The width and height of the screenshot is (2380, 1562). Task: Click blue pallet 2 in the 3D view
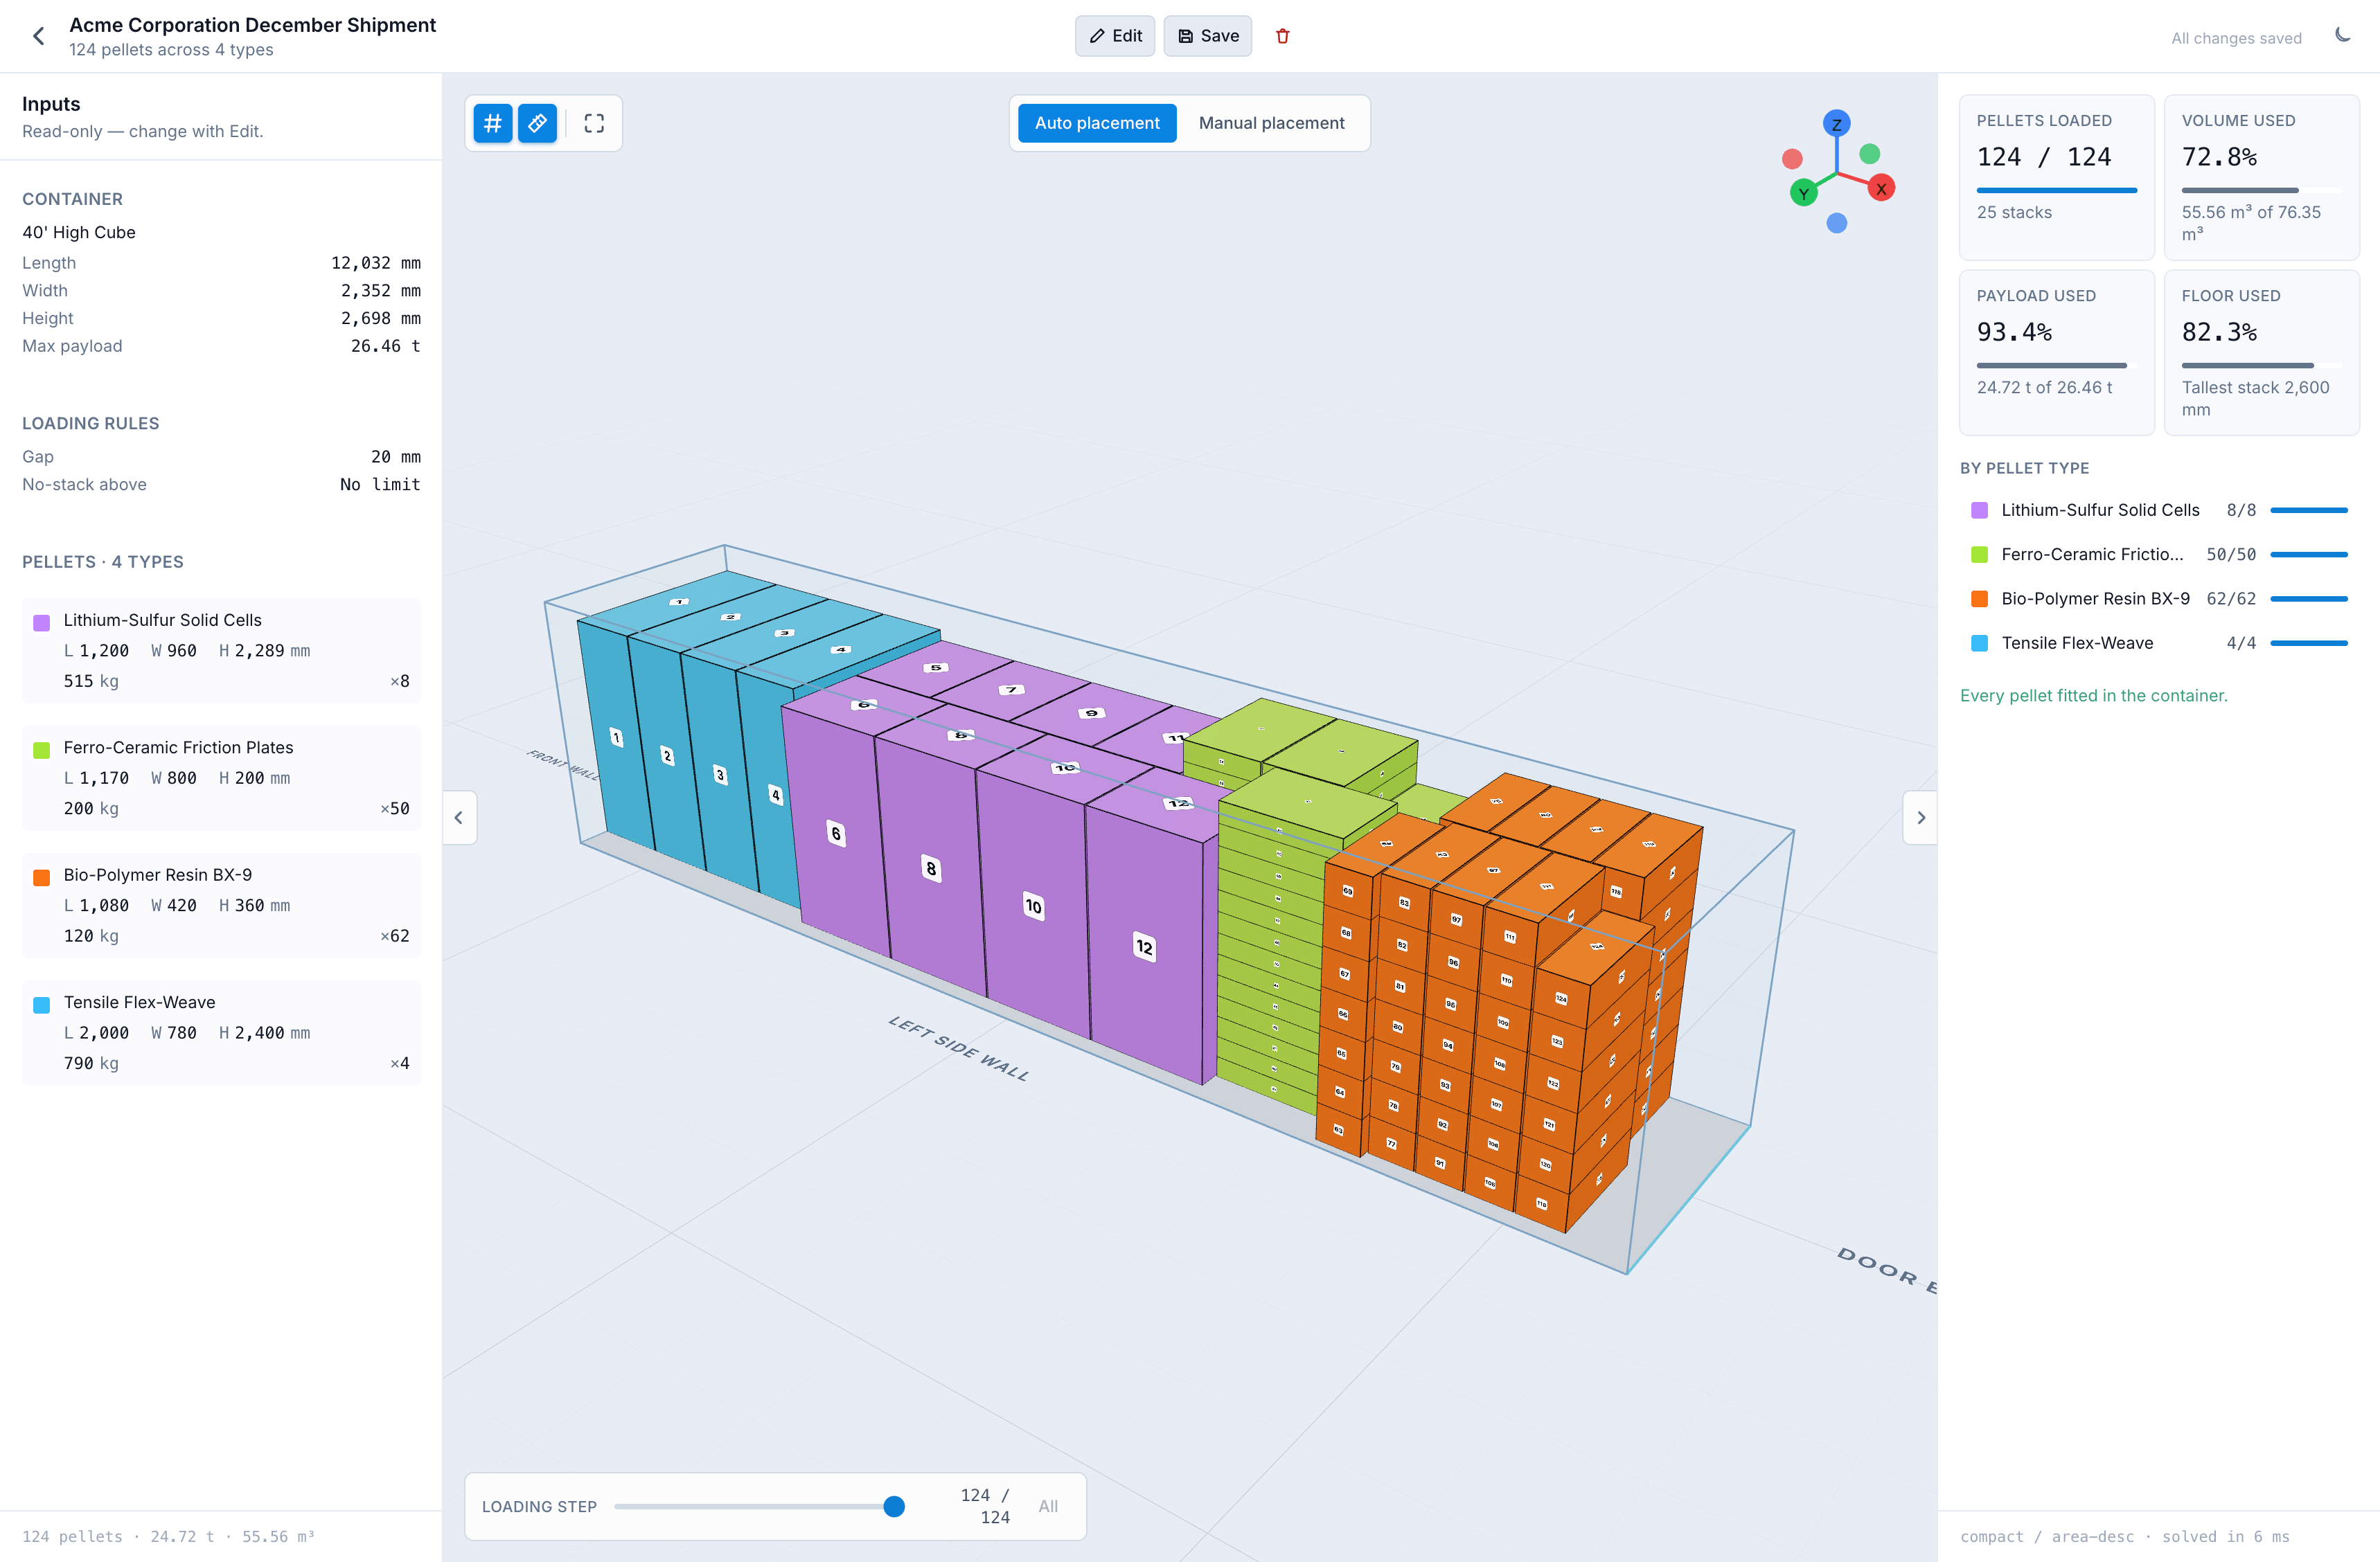[x=667, y=755]
